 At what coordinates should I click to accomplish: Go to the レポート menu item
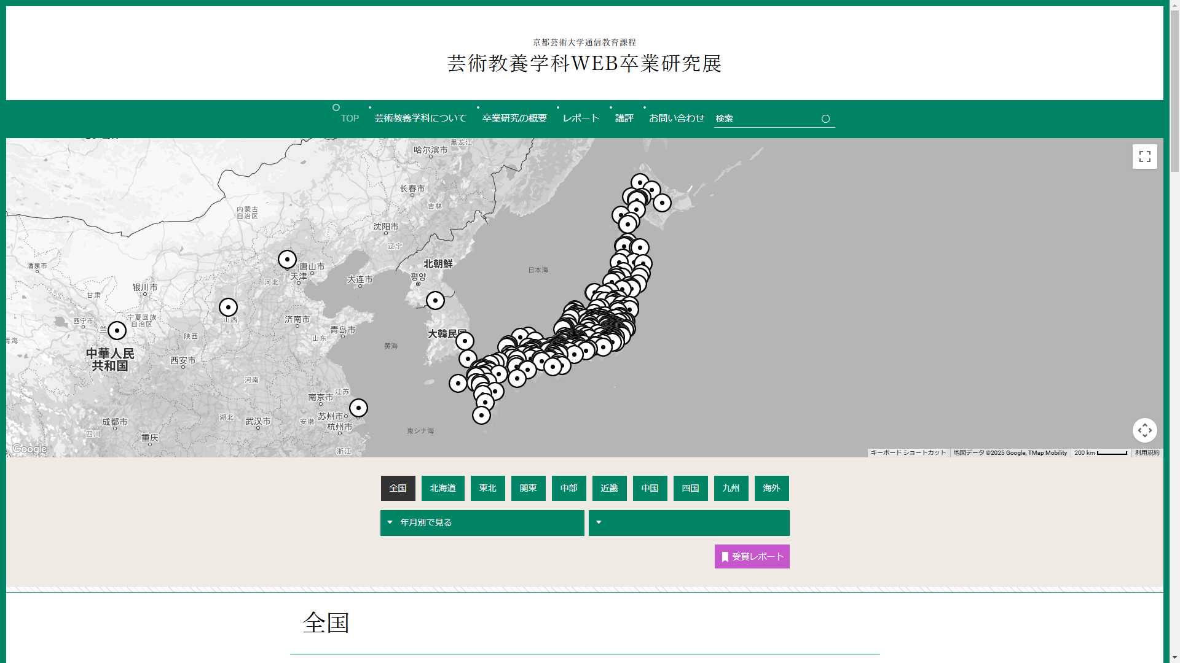pyautogui.click(x=581, y=118)
